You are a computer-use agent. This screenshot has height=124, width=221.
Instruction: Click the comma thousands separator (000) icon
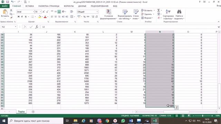(88, 17)
